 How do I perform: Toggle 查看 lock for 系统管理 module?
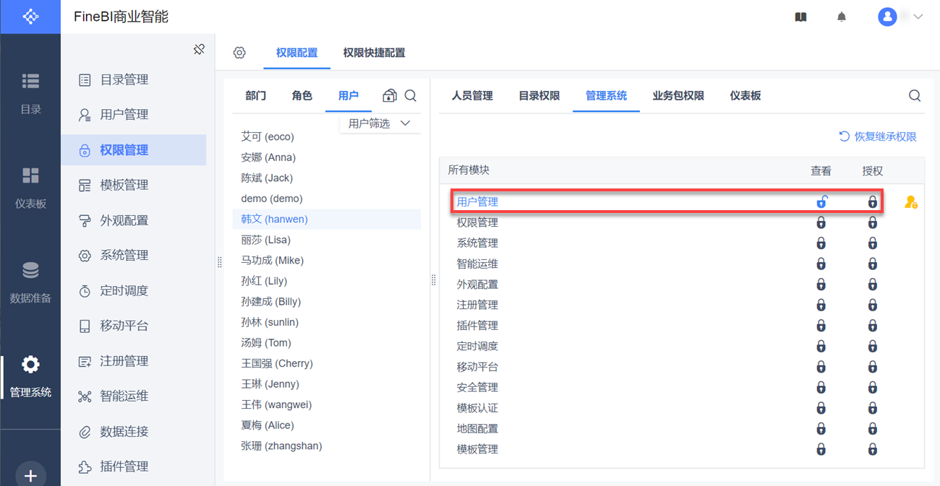coord(821,243)
